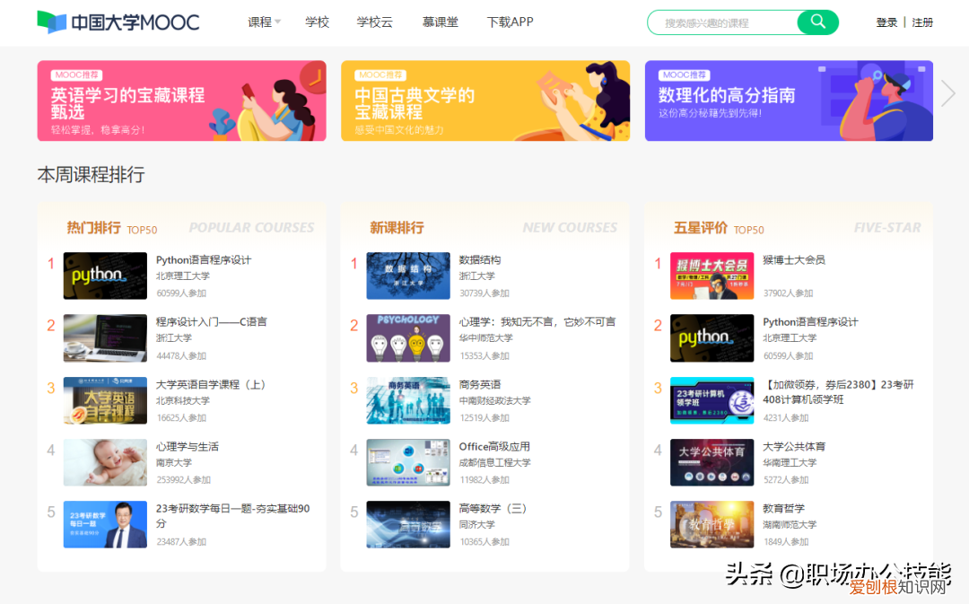Click the 下载APP navigation item
Screen dimensions: 969x604
tap(509, 22)
